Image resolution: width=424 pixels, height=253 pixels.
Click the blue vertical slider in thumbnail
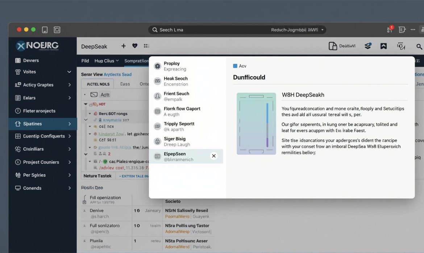(267, 125)
